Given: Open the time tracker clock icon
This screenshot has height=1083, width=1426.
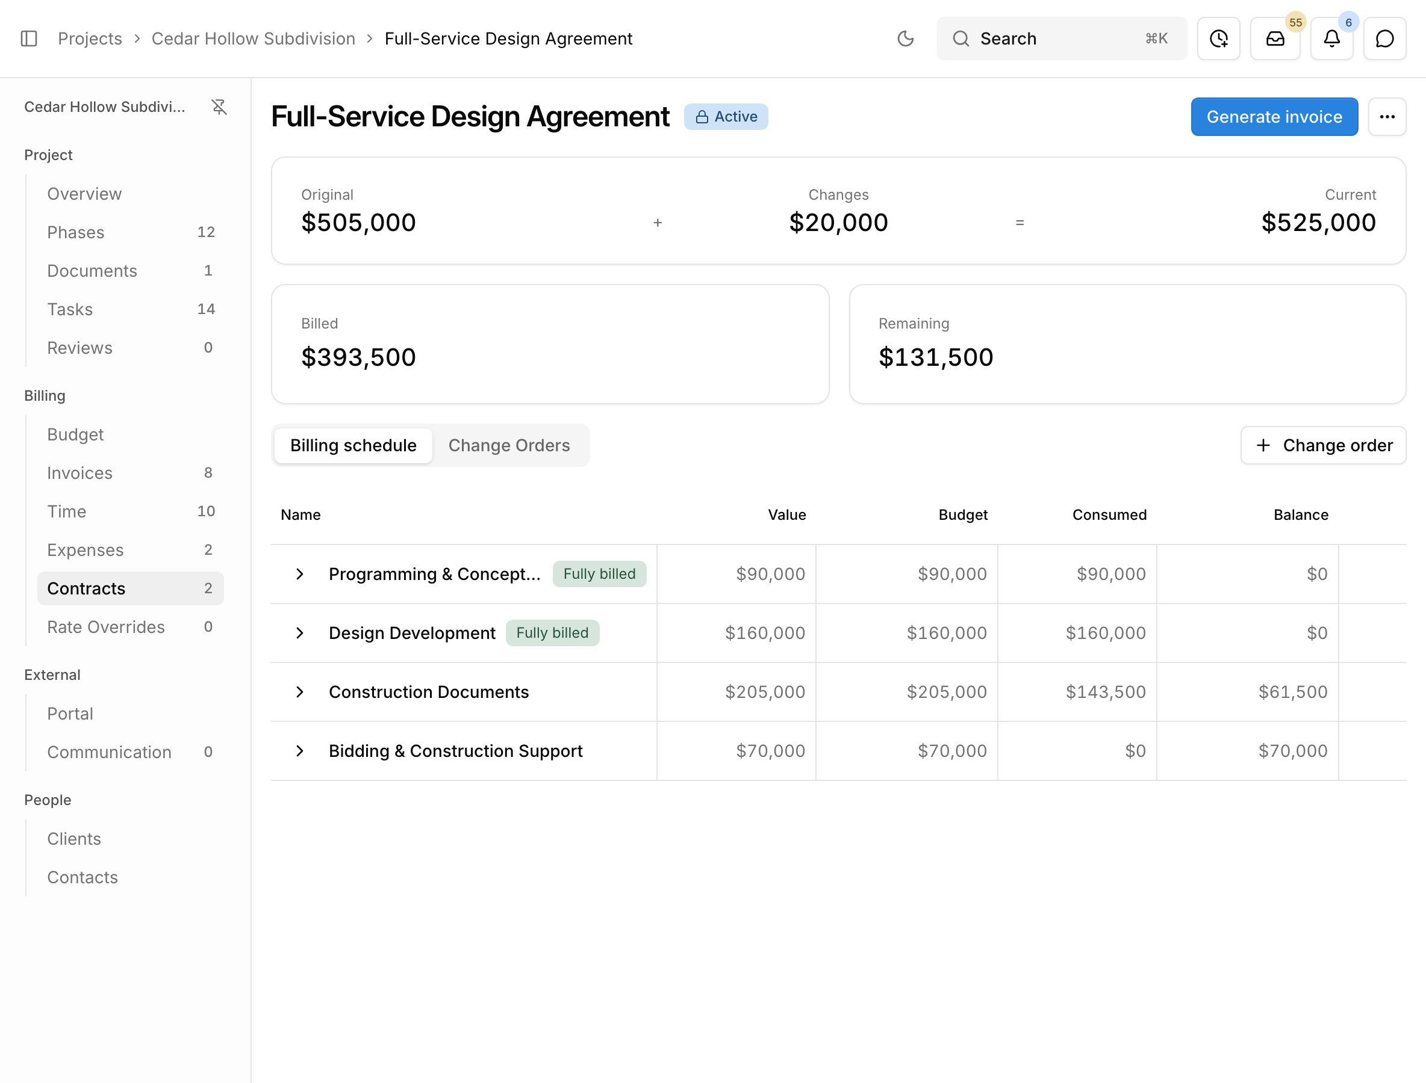Looking at the screenshot, I should [1218, 39].
